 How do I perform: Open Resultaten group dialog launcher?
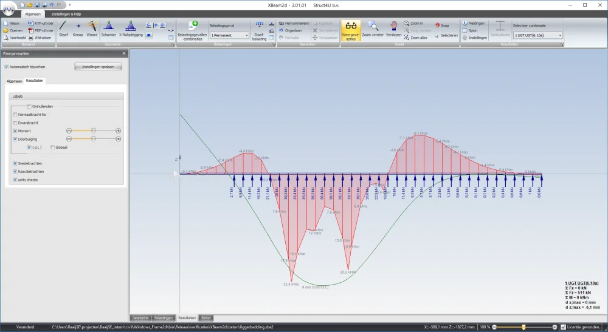tap(562, 44)
